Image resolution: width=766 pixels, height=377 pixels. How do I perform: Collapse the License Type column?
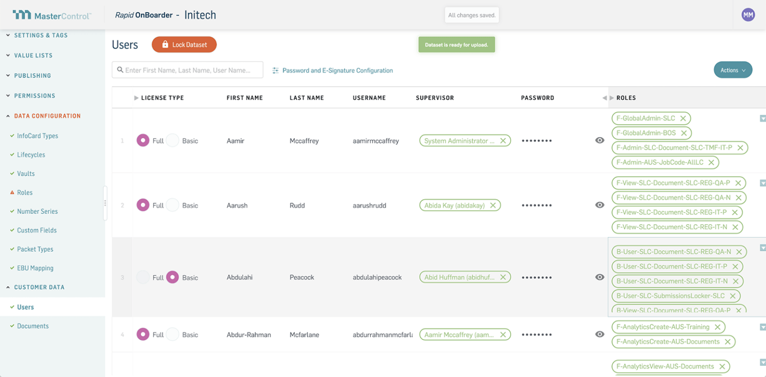point(136,98)
